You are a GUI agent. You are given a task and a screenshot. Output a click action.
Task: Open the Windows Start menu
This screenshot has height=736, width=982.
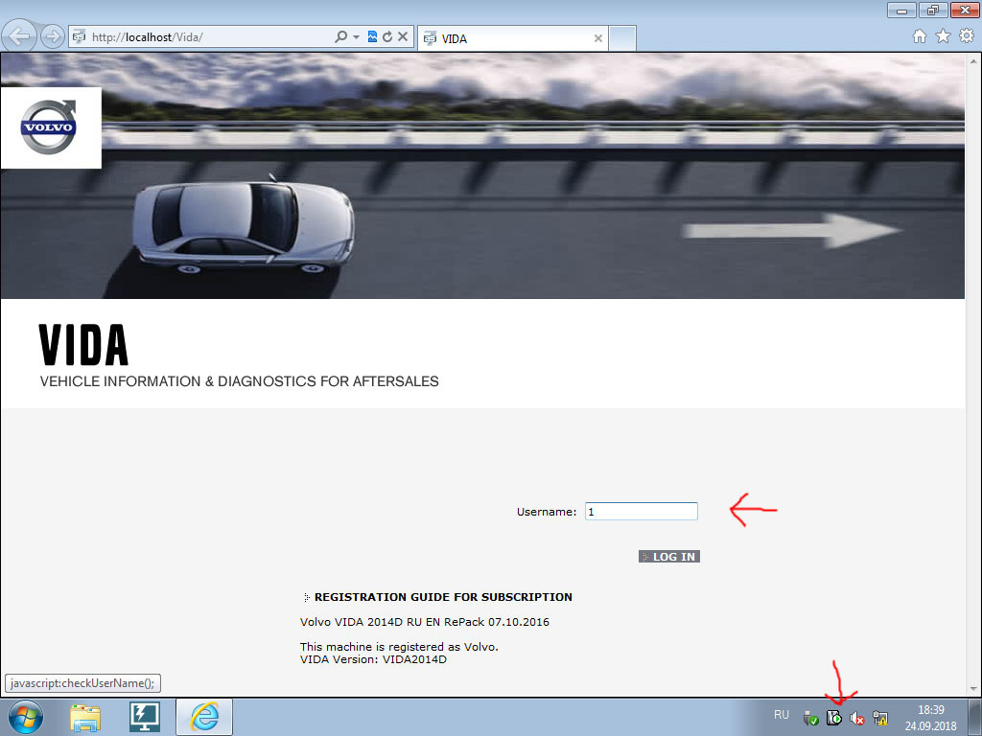[26, 717]
